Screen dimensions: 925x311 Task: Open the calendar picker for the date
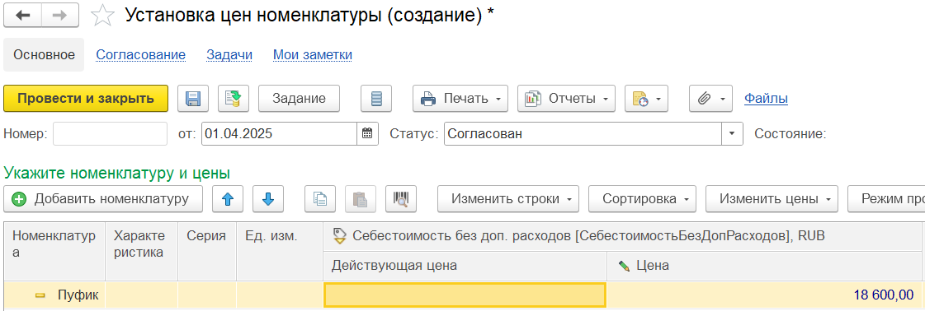(x=367, y=133)
